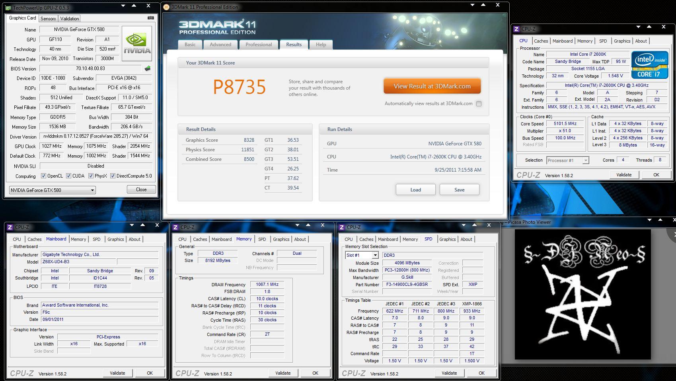Select Memory tab in SPD CPU-Z window
This screenshot has width=676, height=381.
(410, 239)
